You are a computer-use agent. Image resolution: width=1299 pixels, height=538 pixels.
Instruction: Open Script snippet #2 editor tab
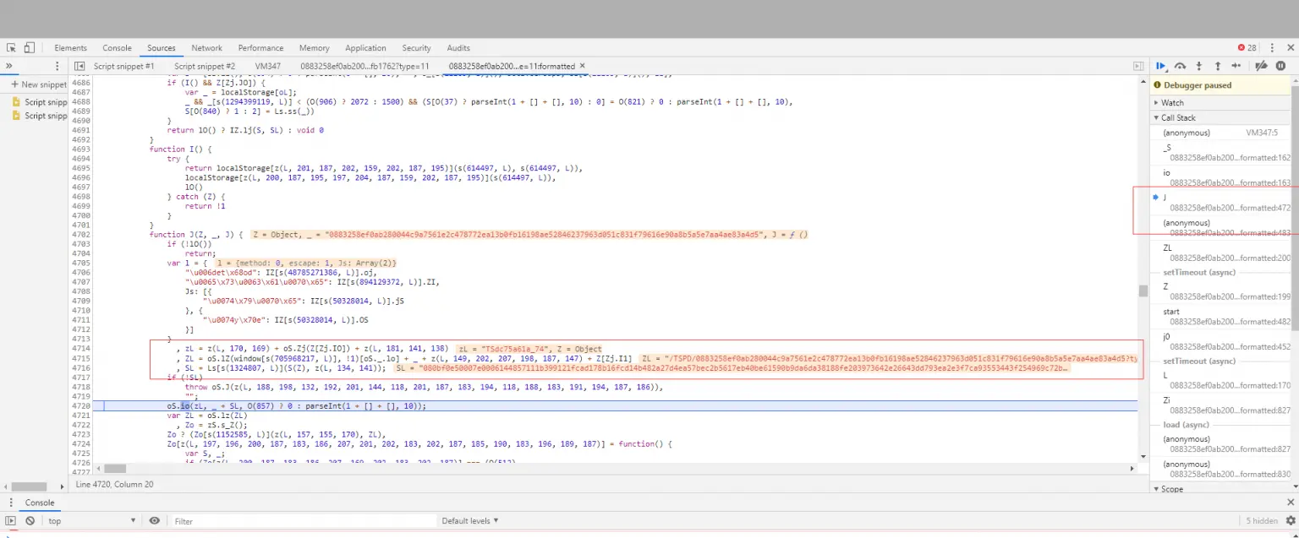point(205,66)
